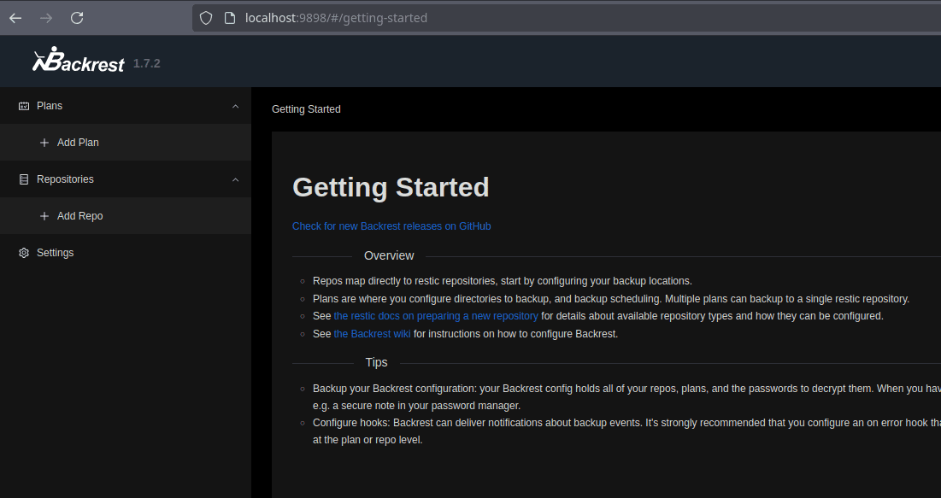This screenshot has height=498, width=941.
Task: Select Add Plan in the sidebar
Action: click(x=78, y=143)
